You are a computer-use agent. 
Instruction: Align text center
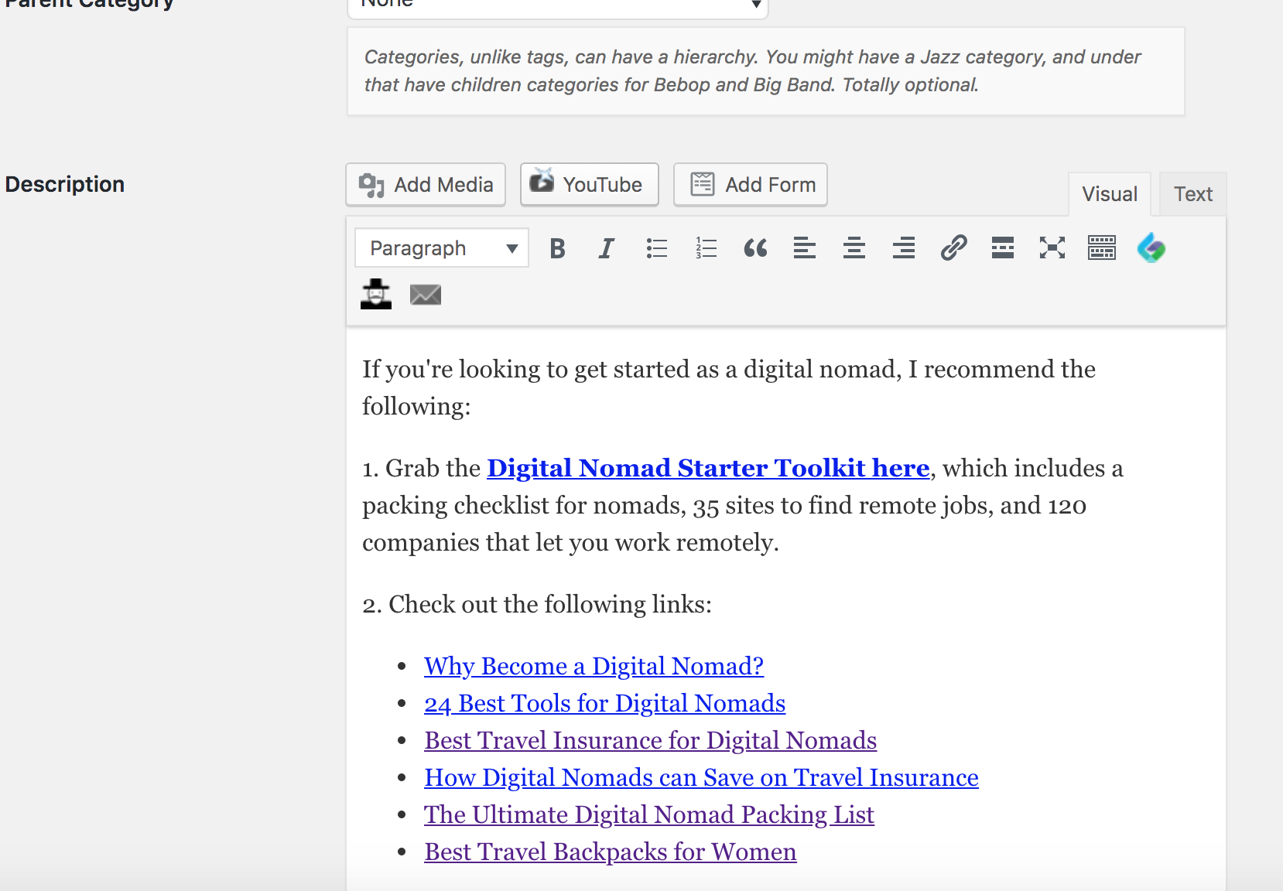click(x=854, y=248)
